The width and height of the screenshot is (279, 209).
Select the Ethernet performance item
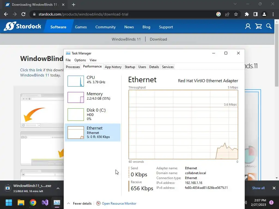pyautogui.click(x=93, y=133)
